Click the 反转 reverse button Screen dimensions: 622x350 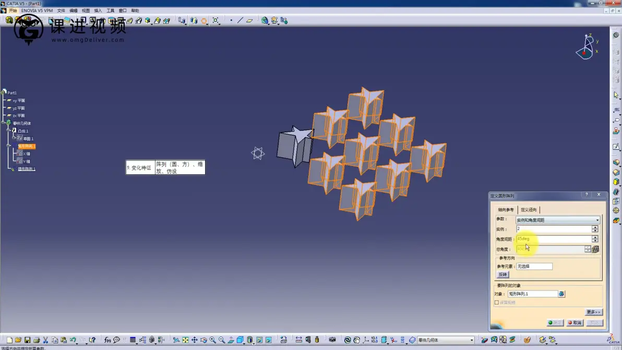click(503, 274)
